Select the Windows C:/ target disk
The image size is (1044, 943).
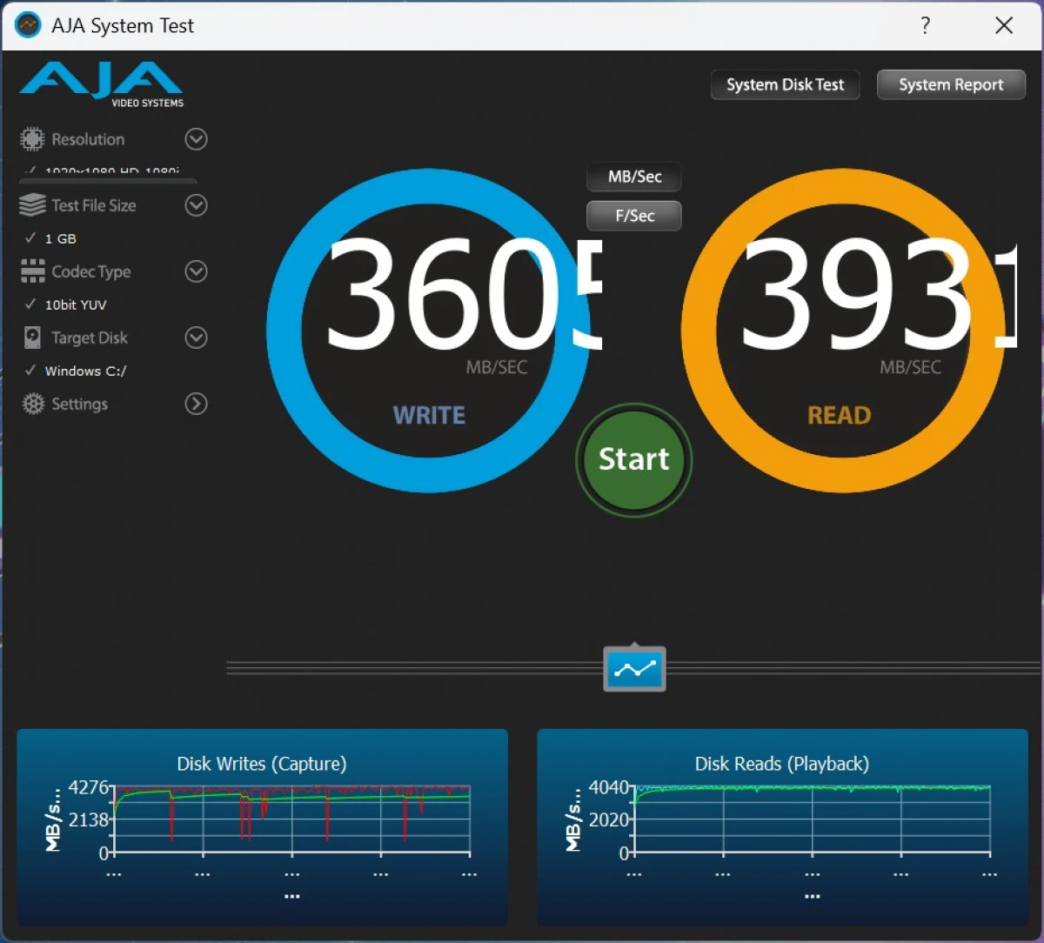tap(85, 371)
